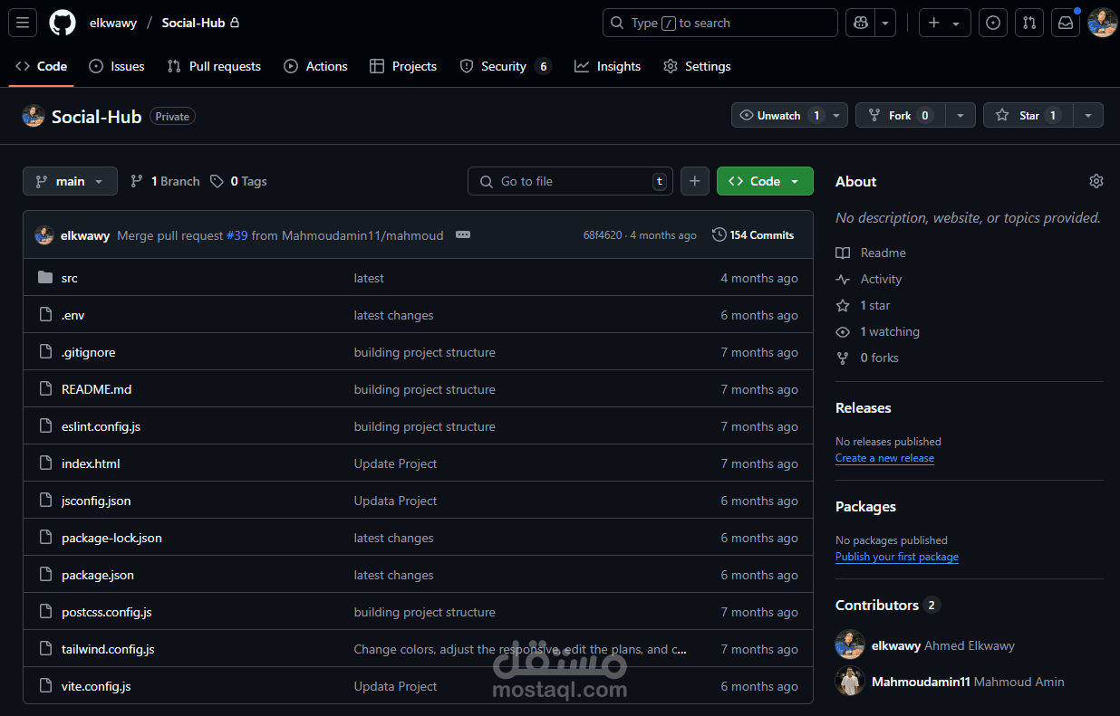This screenshot has width=1120, height=716.
Task: Click the Type / to search box
Action: point(719,23)
